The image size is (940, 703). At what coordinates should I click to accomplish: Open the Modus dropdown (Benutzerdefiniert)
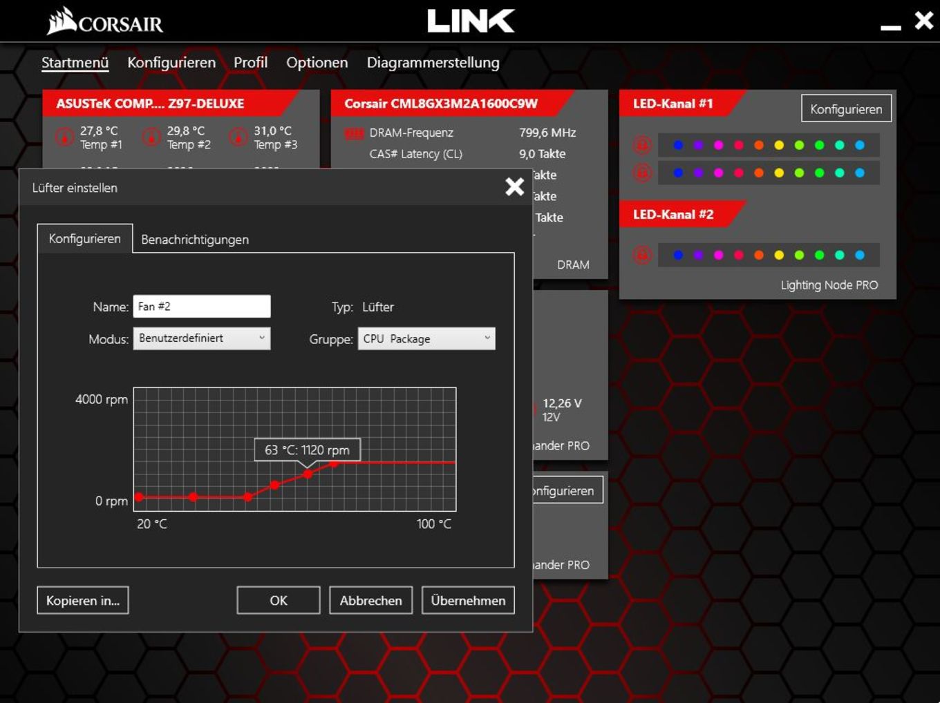point(202,338)
